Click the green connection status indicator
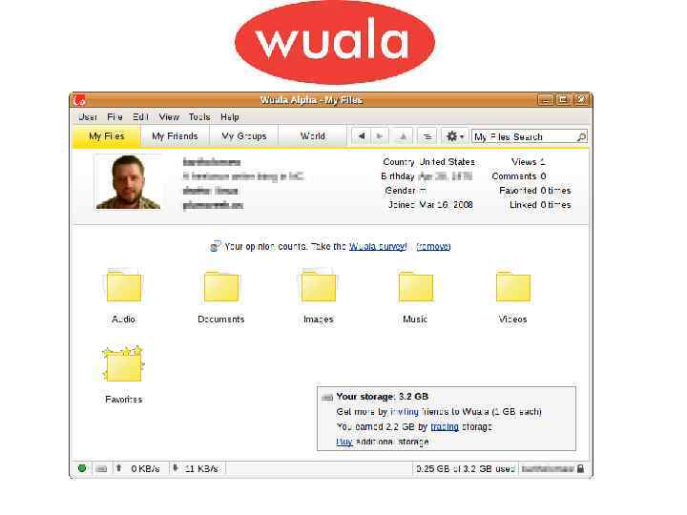 82,468
